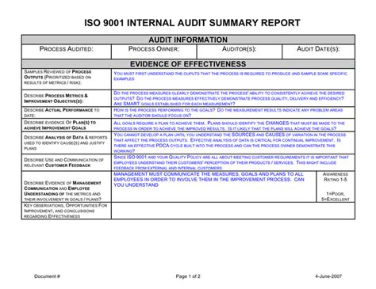376x289 pixels.
Task: Click the Relevant Customer Feedback label
Action: (x=63, y=162)
